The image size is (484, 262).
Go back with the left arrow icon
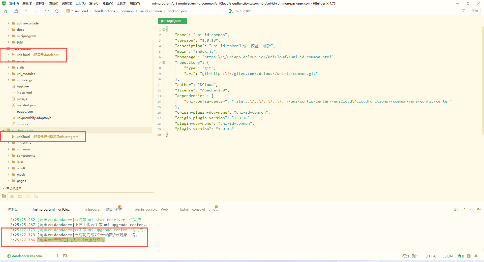coord(26,11)
